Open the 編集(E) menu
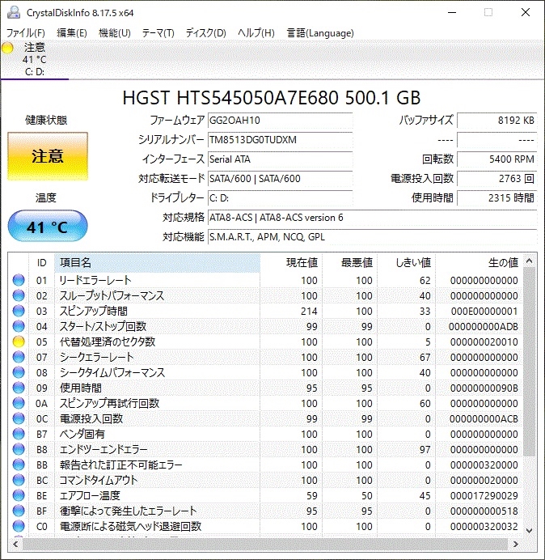The image size is (545, 560). [x=72, y=33]
